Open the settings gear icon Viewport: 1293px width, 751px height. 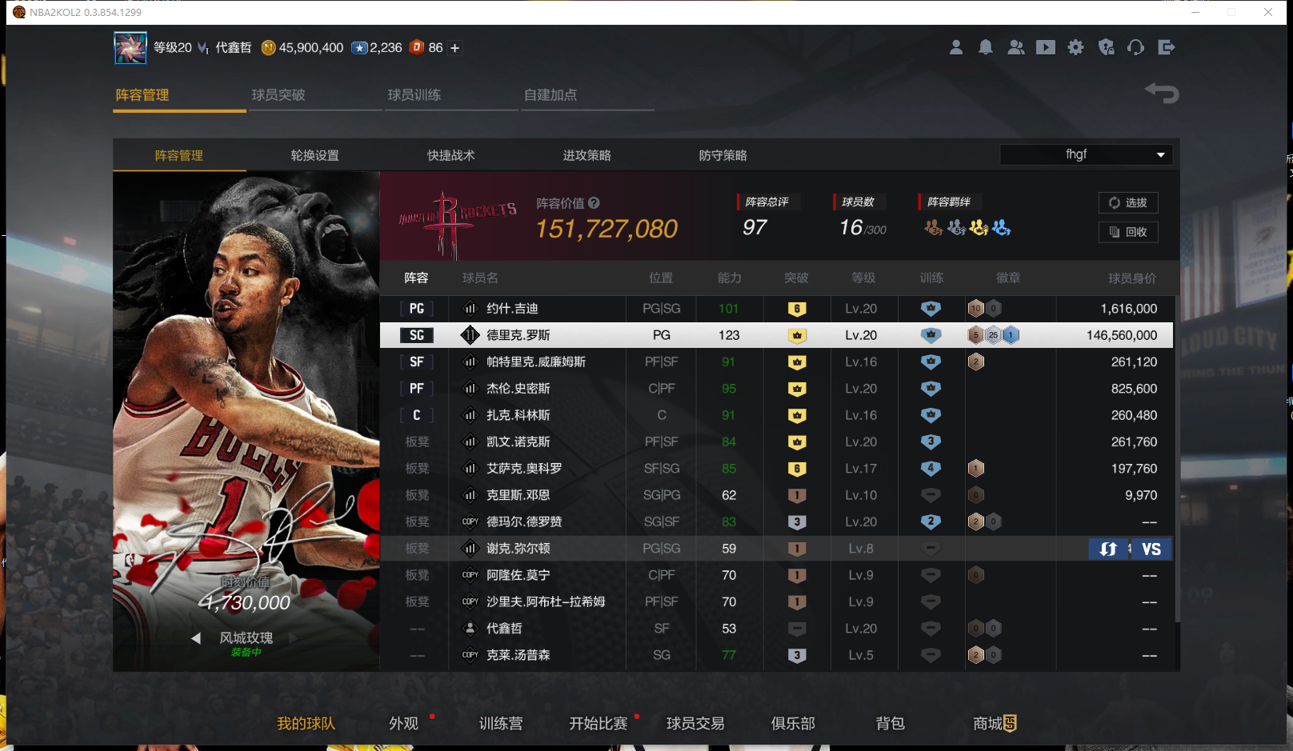1076,48
